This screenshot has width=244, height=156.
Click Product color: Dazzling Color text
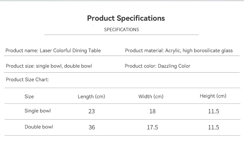(x=158, y=66)
